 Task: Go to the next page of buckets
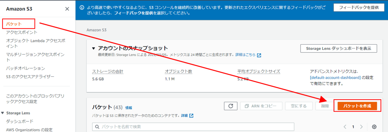coord(361,126)
